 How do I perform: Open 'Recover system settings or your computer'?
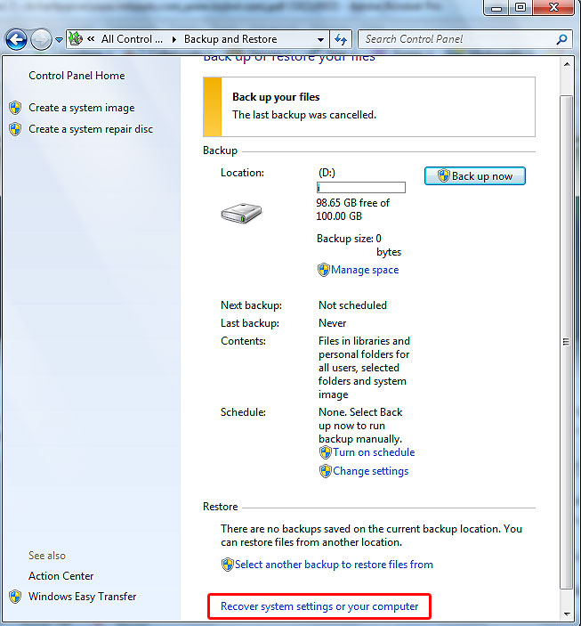pos(319,606)
